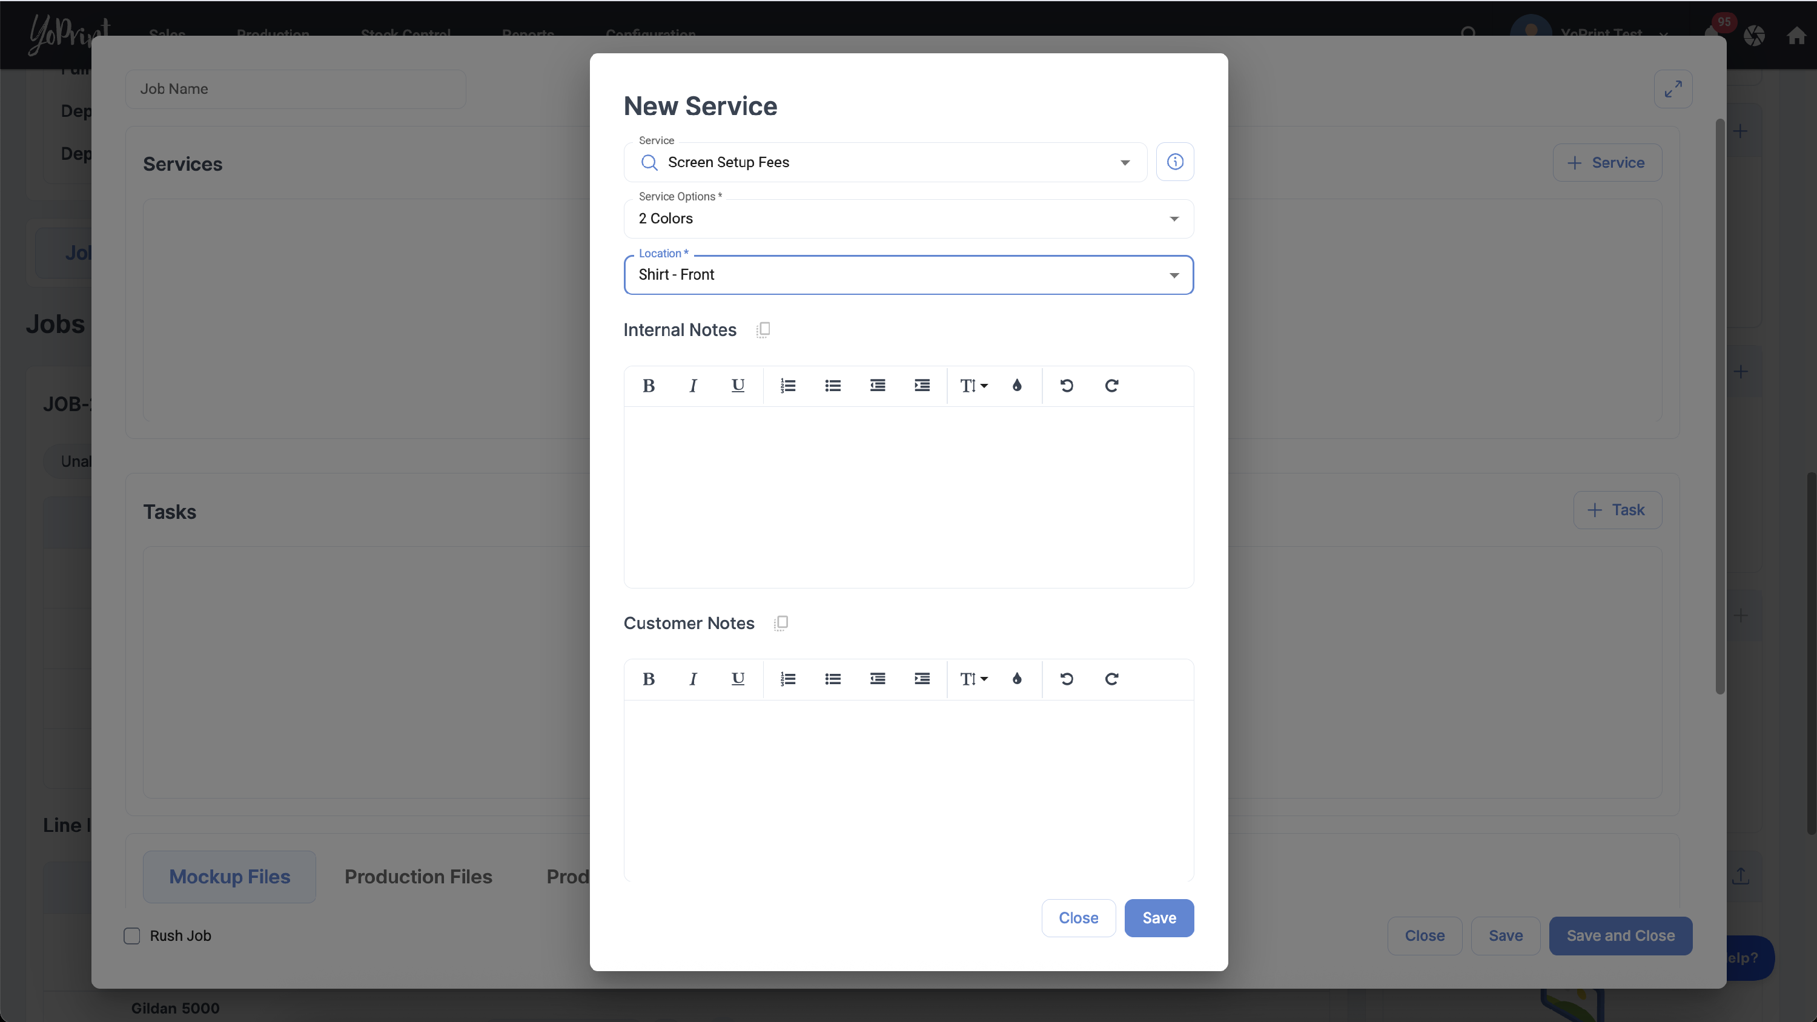Viewport: 1817px width, 1022px height.
Task: Click copy icon beside Customer Notes heading
Action: pos(781,624)
